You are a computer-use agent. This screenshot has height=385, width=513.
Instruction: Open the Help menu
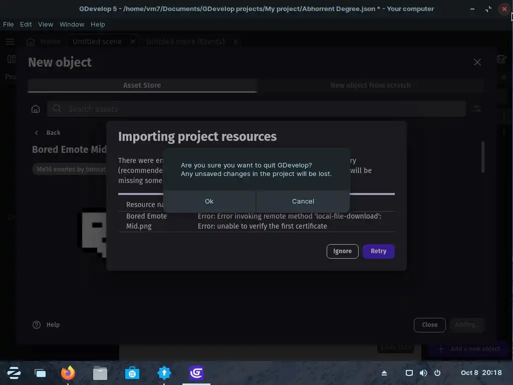pyautogui.click(x=98, y=24)
